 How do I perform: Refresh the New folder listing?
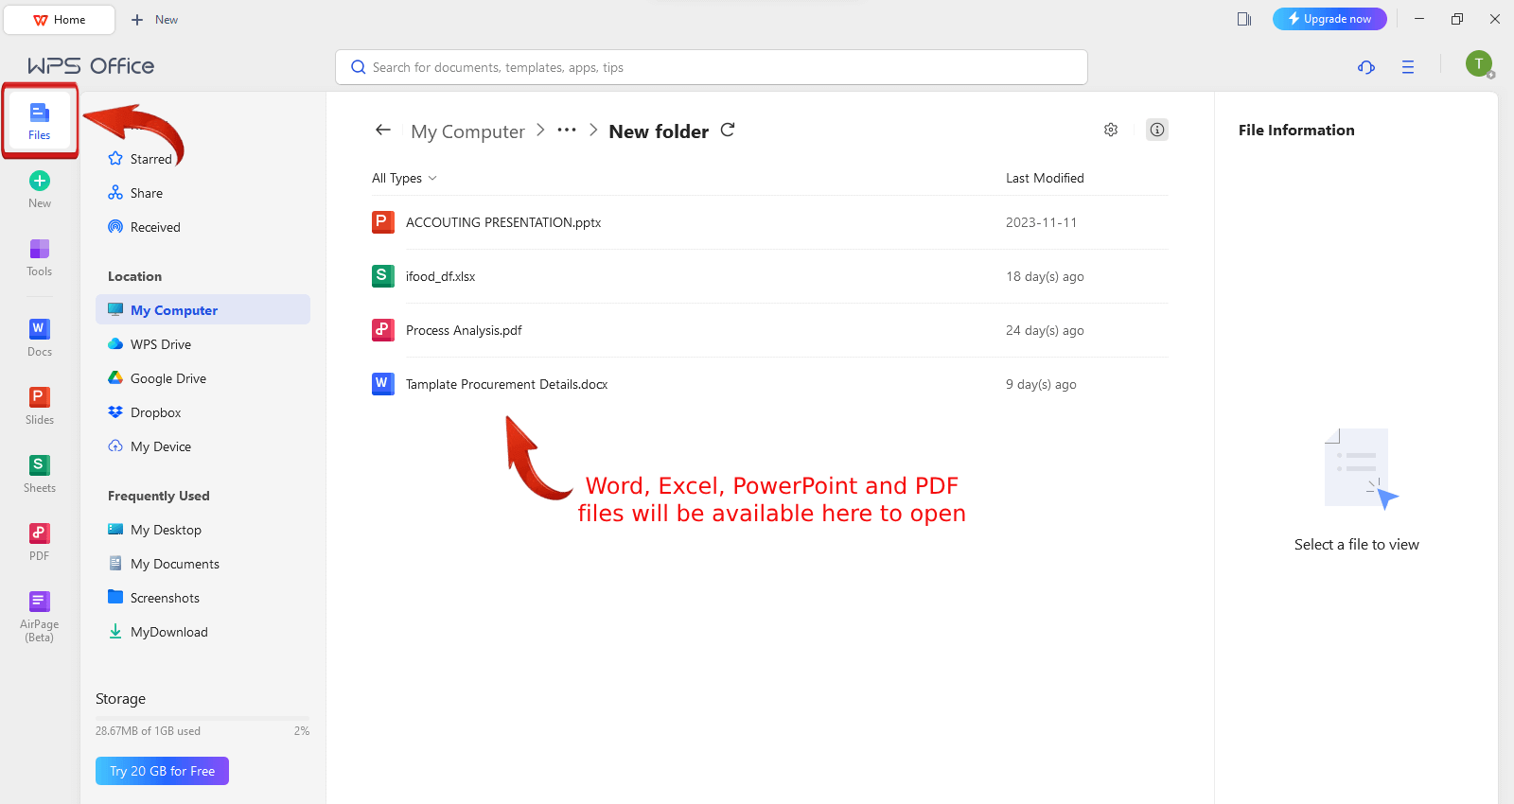point(728,130)
